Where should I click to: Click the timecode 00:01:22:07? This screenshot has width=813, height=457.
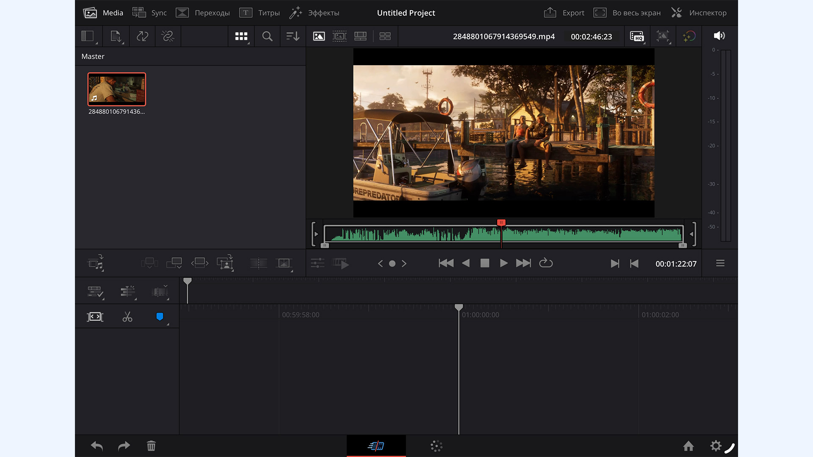(676, 264)
